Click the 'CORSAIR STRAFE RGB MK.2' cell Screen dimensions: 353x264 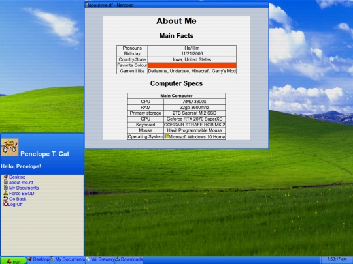[195, 125]
